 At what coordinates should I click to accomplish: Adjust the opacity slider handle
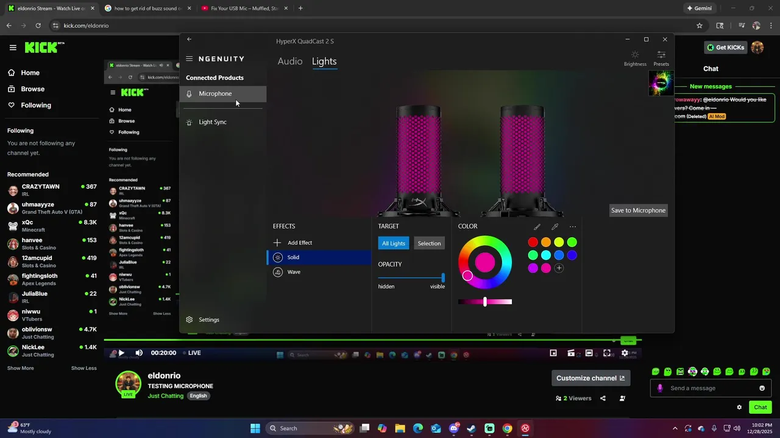coord(443,277)
